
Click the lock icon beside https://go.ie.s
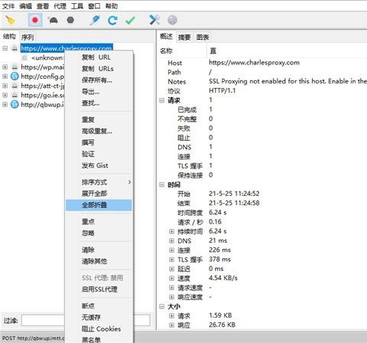pyautogui.click(x=15, y=95)
